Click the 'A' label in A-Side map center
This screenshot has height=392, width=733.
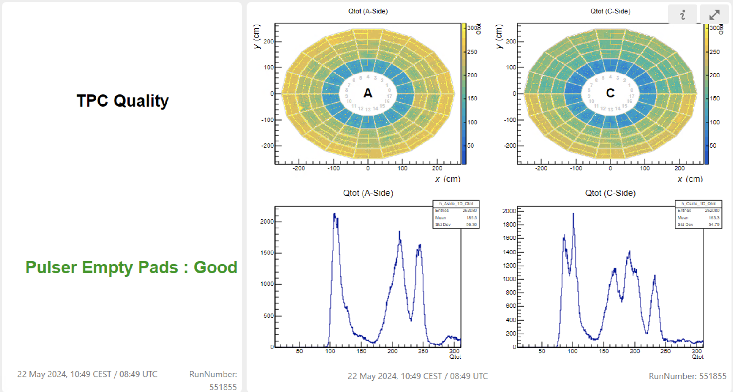(368, 93)
